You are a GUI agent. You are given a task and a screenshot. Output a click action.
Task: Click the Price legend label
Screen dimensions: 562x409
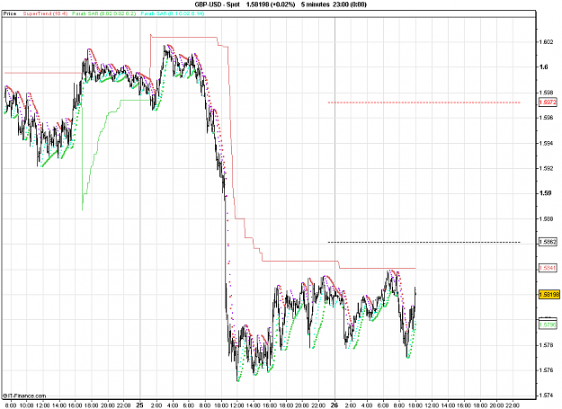coord(10,13)
